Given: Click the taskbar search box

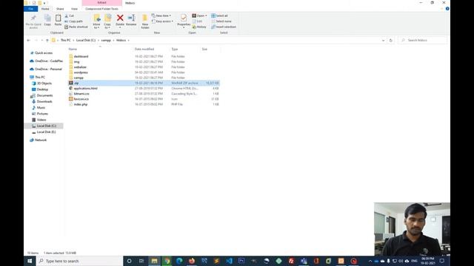Looking at the screenshot, I should [79, 261].
